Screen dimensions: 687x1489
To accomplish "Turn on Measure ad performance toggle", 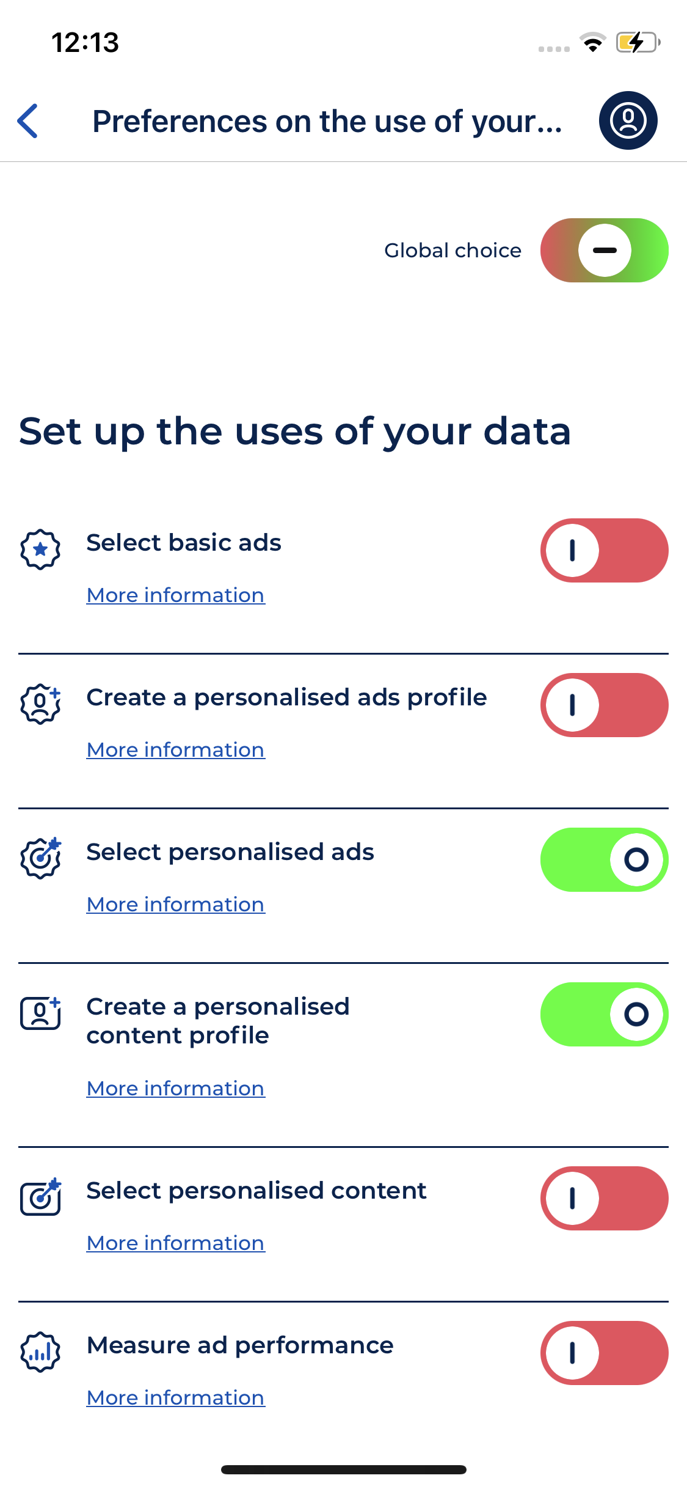I will click(x=604, y=1353).
